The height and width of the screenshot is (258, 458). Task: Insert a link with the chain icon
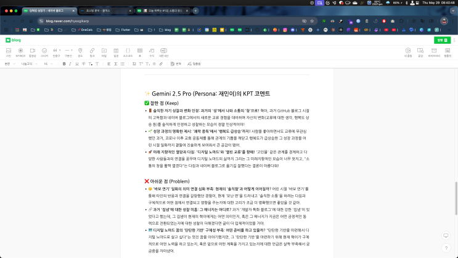(92, 52)
